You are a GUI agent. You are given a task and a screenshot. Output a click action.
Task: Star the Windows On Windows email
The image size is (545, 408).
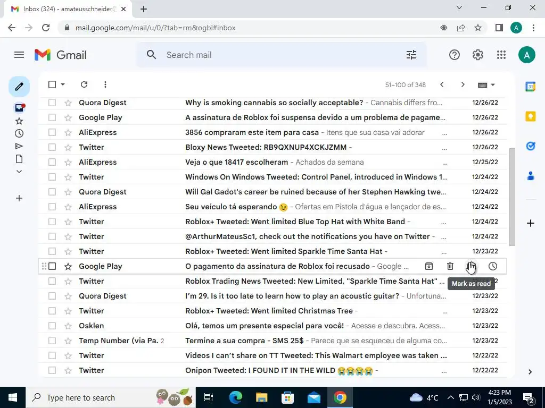68,177
